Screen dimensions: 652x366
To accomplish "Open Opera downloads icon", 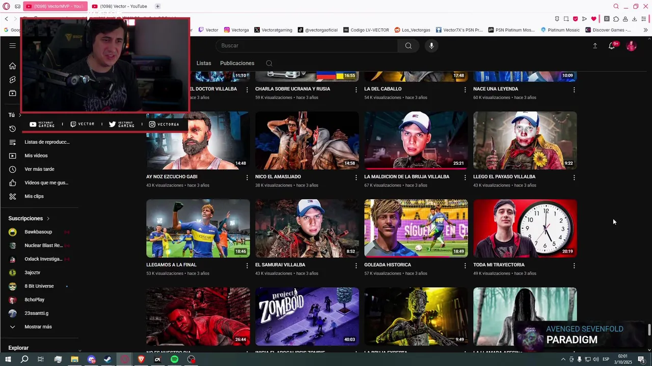I will click(x=634, y=19).
